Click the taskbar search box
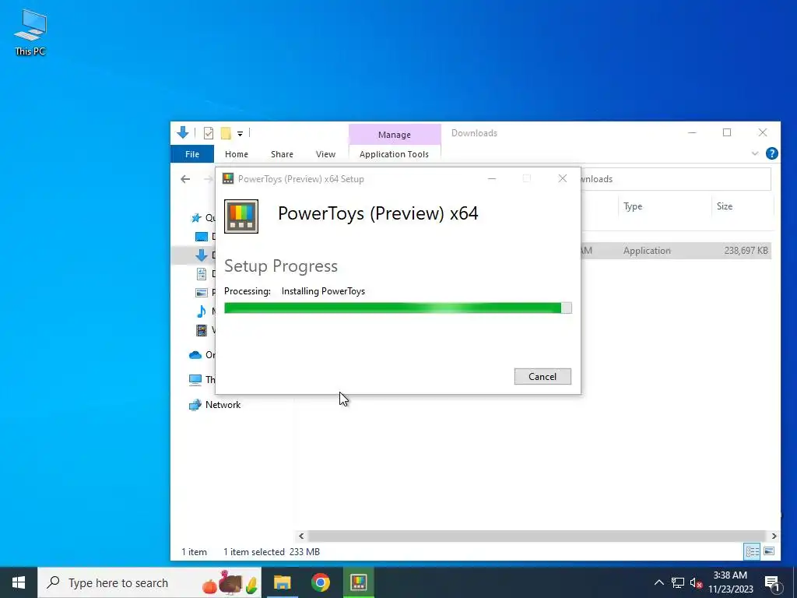 click(149, 582)
